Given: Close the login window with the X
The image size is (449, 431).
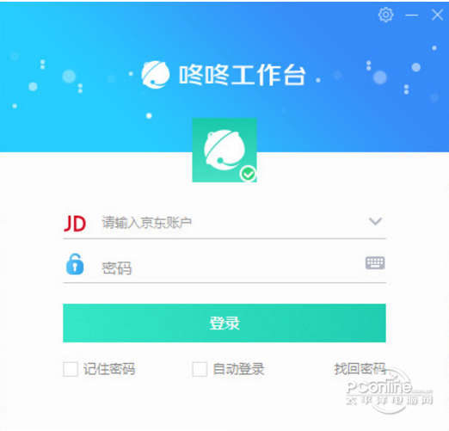Looking at the screenshot, I should tap(437, 15).
